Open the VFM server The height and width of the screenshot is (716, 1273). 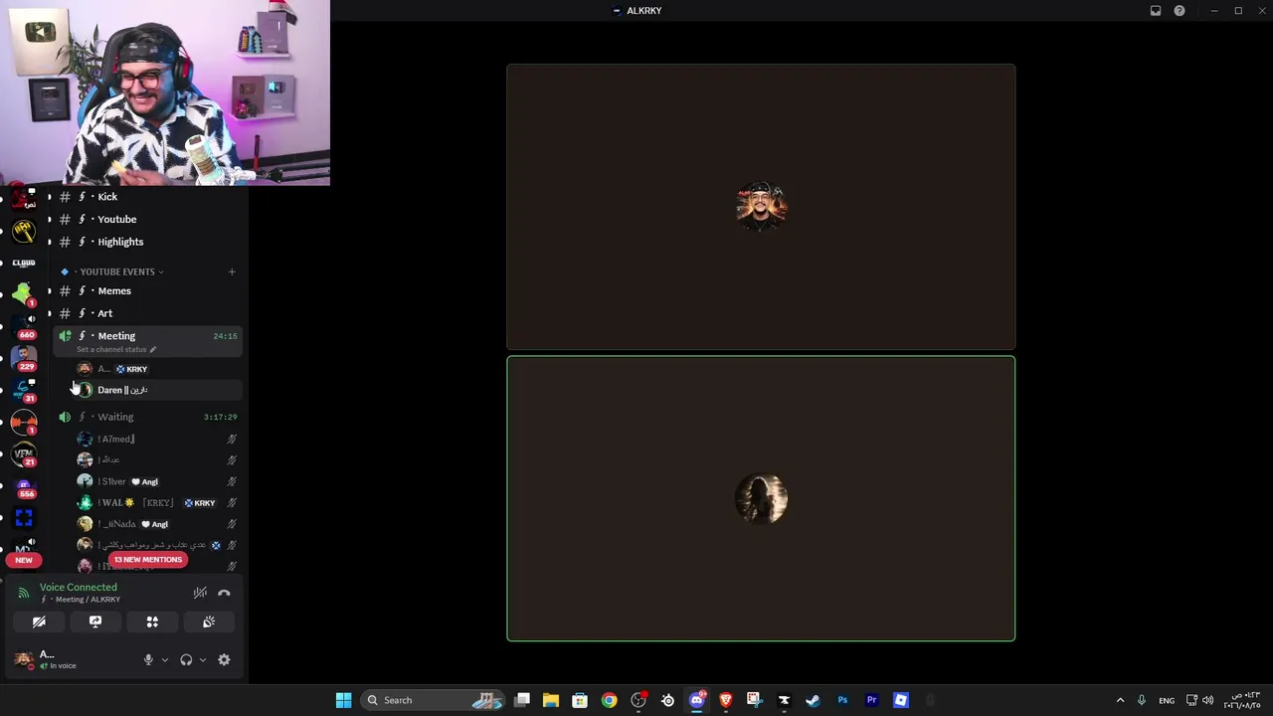coord(24,453)
